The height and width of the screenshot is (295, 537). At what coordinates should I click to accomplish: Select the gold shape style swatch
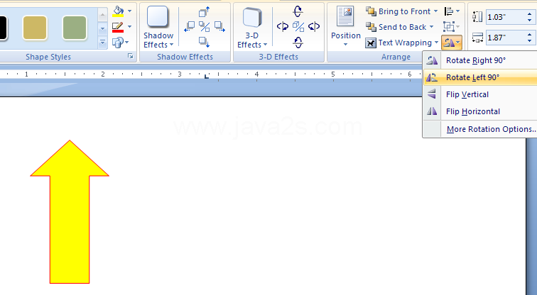(x=35, y=28)
